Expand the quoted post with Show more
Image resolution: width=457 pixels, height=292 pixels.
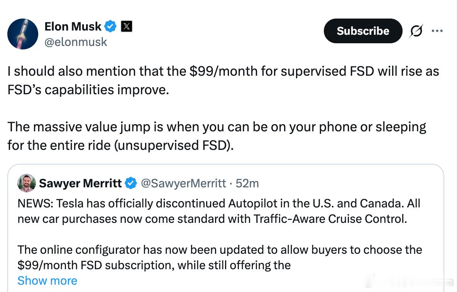point(47,281)
